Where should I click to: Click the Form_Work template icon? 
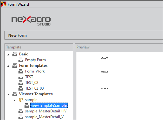[x=21, y=71]
